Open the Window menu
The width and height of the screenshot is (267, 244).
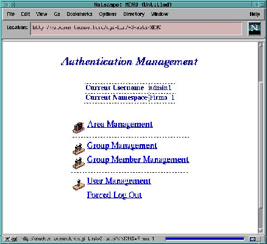pos(160,14)
